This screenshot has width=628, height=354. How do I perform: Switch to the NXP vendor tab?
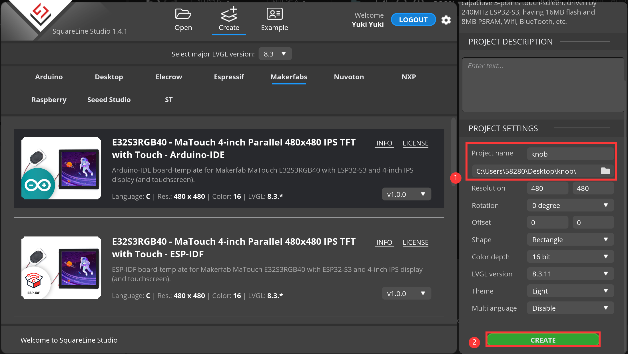[x=409, y=77]
